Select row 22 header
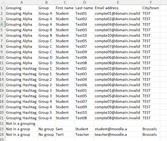 (3, 123)
